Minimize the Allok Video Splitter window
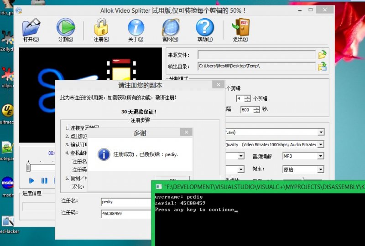This screenshot has height=246, width=365. (x=300, y=10)
